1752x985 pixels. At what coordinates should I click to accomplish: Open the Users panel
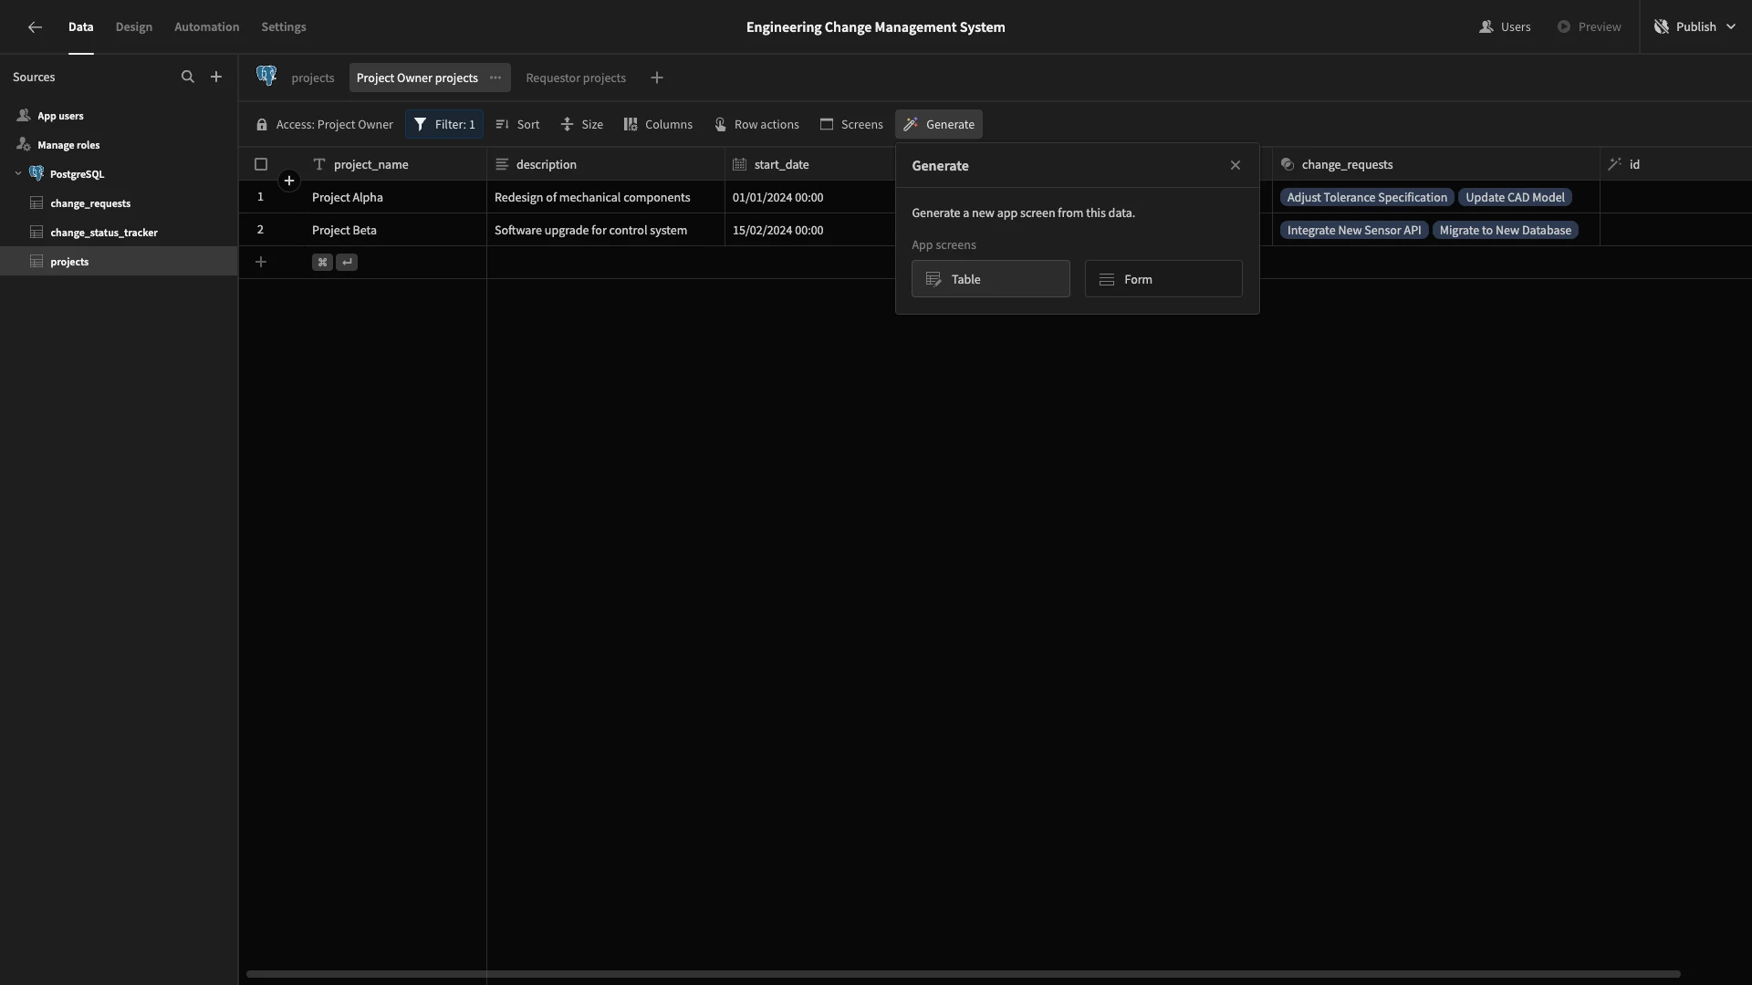point(1505,27)
